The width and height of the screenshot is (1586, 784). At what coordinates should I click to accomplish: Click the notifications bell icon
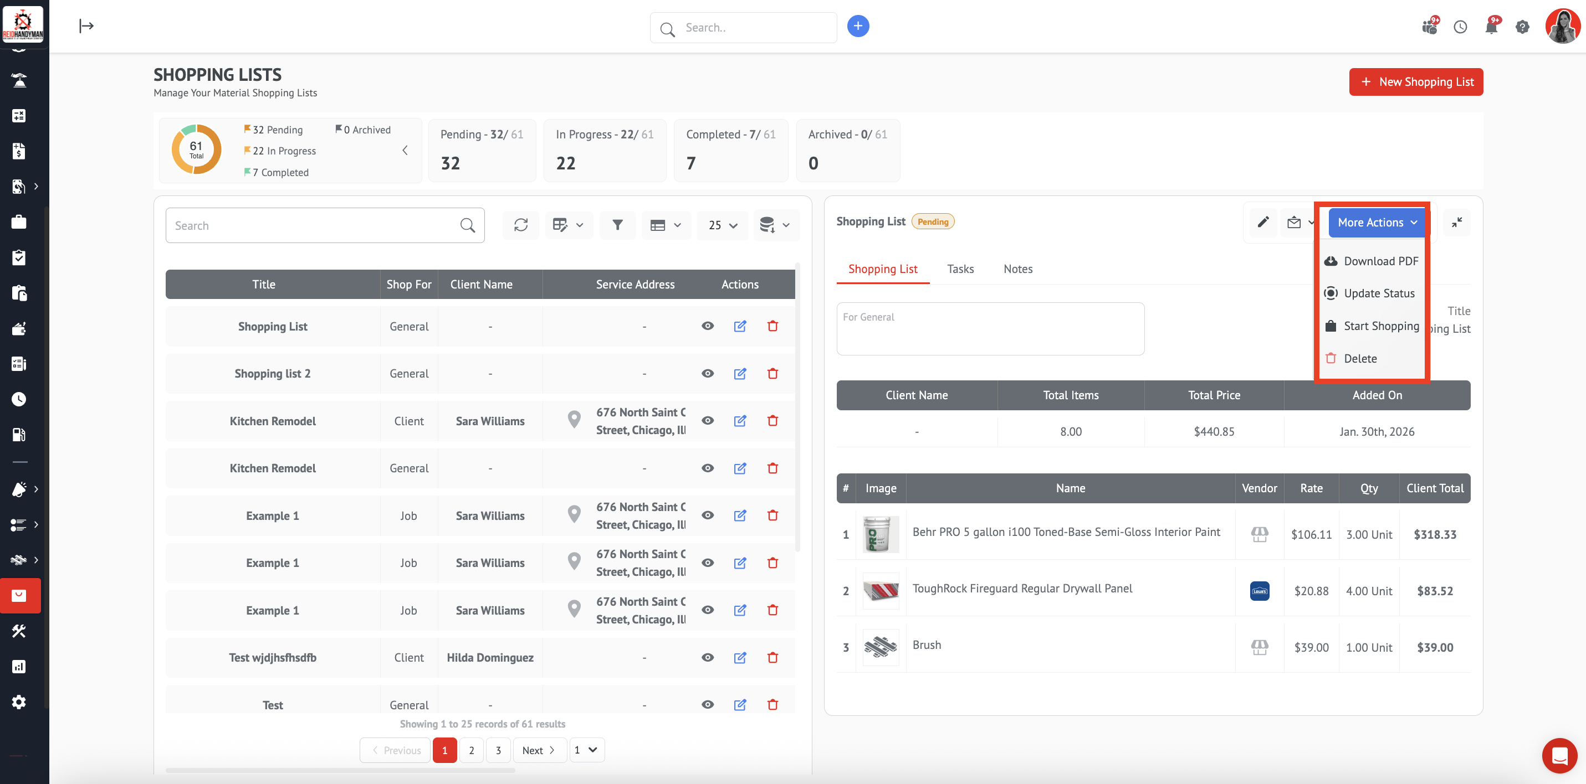[x=1491, y=27]
